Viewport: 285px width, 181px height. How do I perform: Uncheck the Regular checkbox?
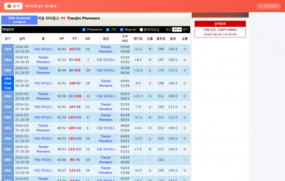(x=122, y=30)
